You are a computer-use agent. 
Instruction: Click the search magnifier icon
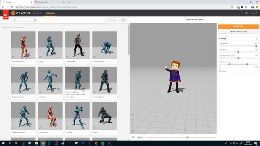pyautogui.click(x=35, y=20)
